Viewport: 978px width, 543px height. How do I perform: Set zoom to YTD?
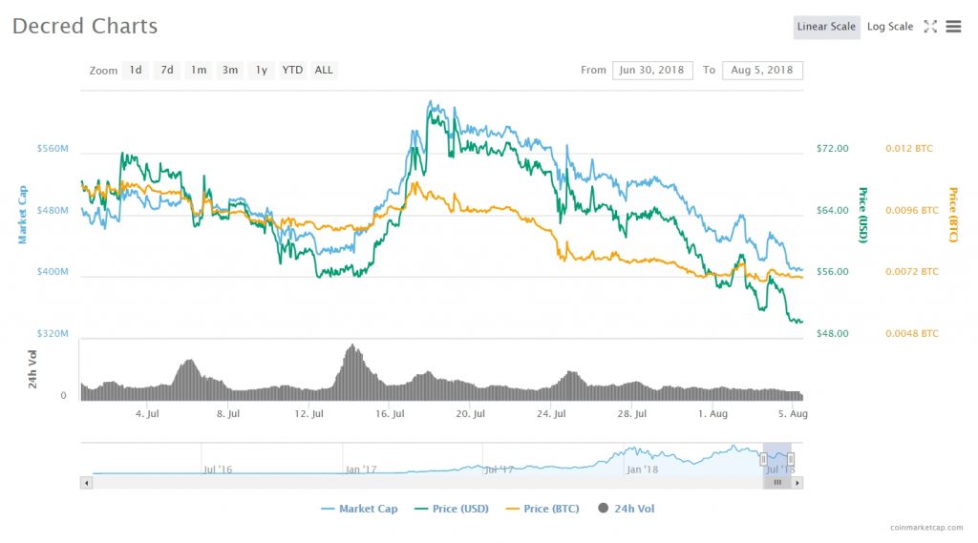coord(292,70)
